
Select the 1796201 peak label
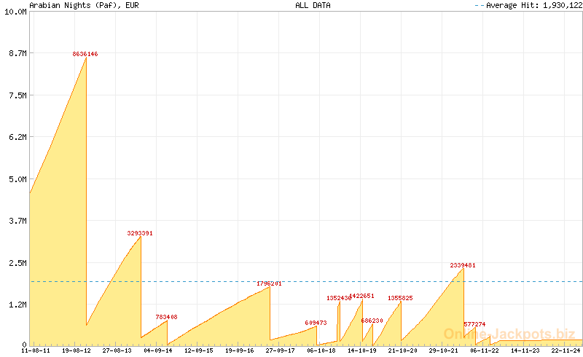tap(269, 283)
